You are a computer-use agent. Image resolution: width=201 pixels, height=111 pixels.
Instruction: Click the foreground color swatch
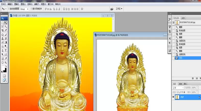coord(3,68)
